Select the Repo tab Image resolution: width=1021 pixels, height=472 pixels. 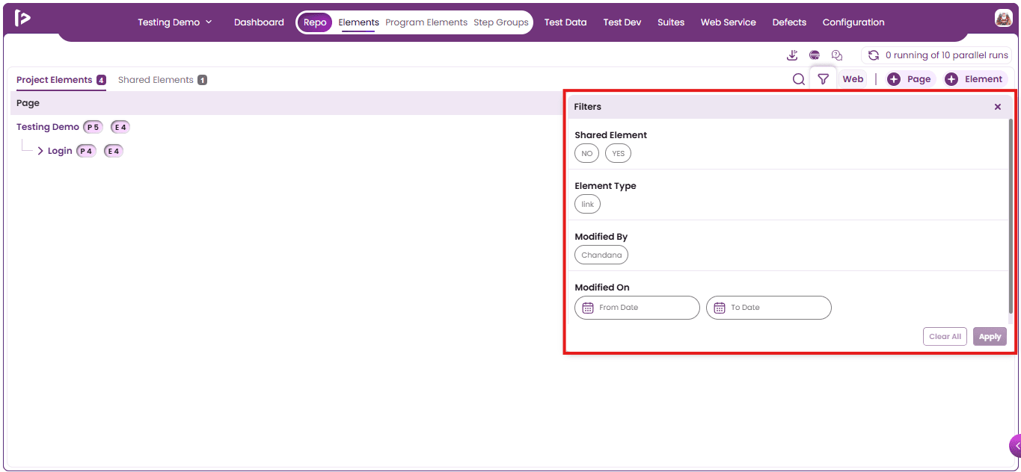point(315,22)
